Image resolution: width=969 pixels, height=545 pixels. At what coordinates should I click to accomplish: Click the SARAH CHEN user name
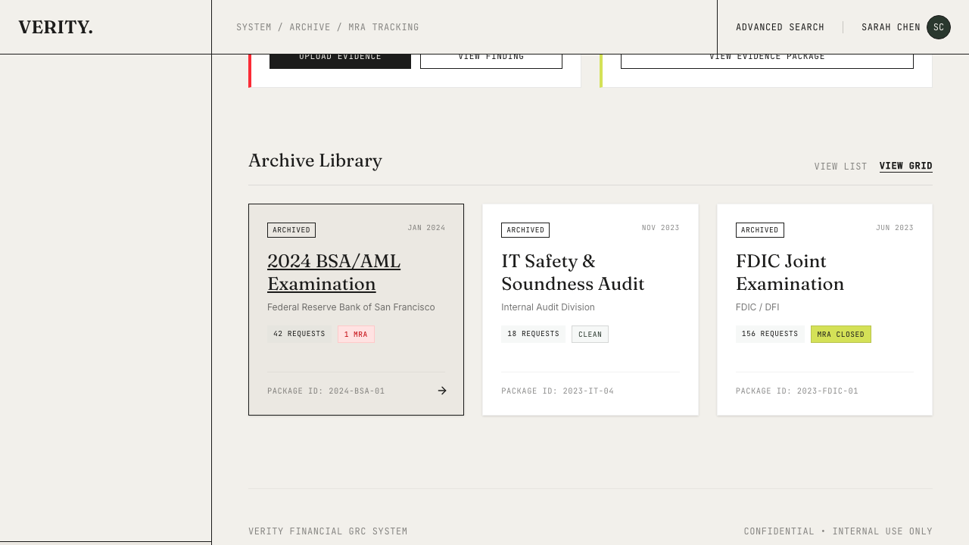tap(891, 27)
